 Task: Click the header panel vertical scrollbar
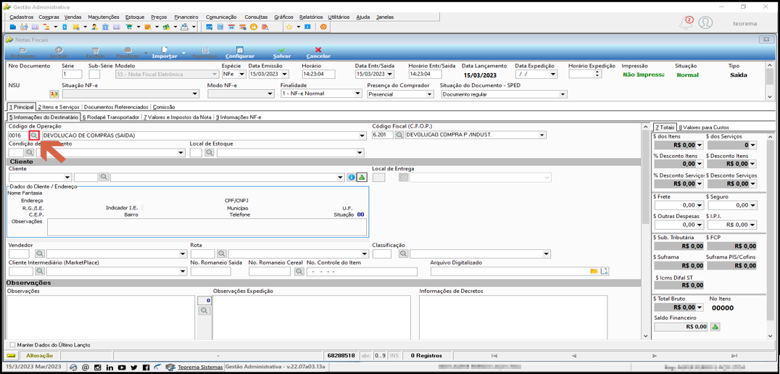pyautogui.click(x=770, y=80)
